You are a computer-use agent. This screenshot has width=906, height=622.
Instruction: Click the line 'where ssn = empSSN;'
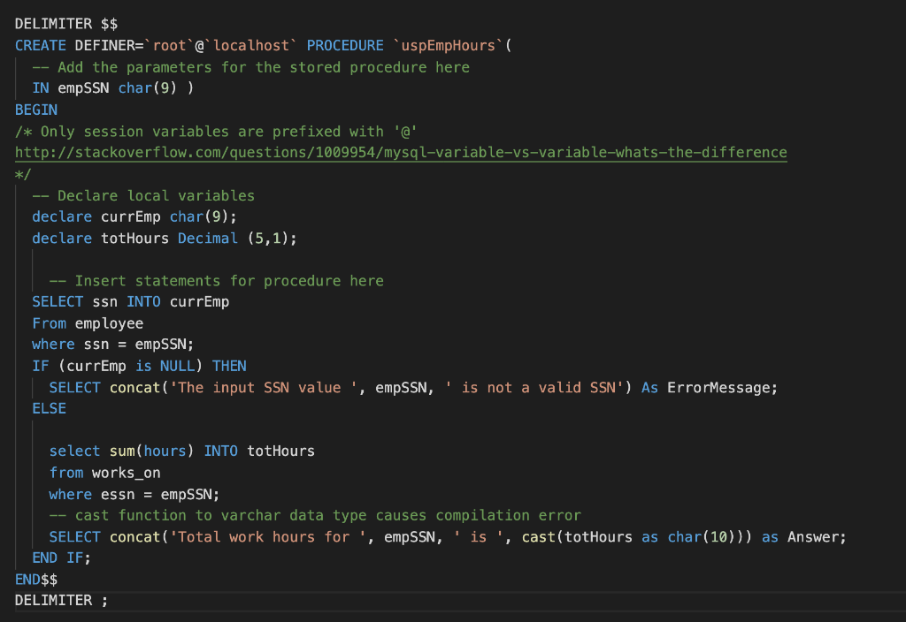pyautogui.click(x=113, y=345)
